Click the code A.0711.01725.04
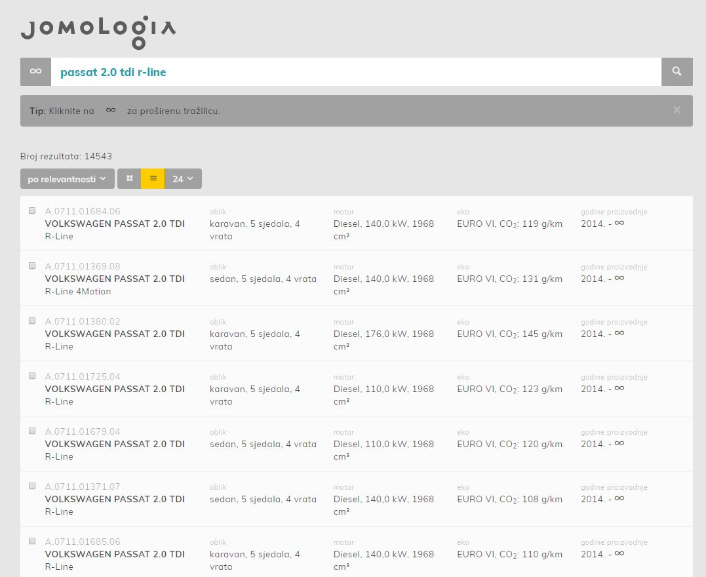This screenshot has width=706, height=577. tap(83, 376)
